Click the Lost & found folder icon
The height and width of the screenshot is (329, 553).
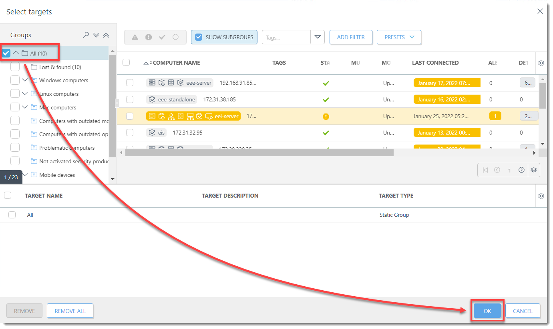tap(34, 67)
